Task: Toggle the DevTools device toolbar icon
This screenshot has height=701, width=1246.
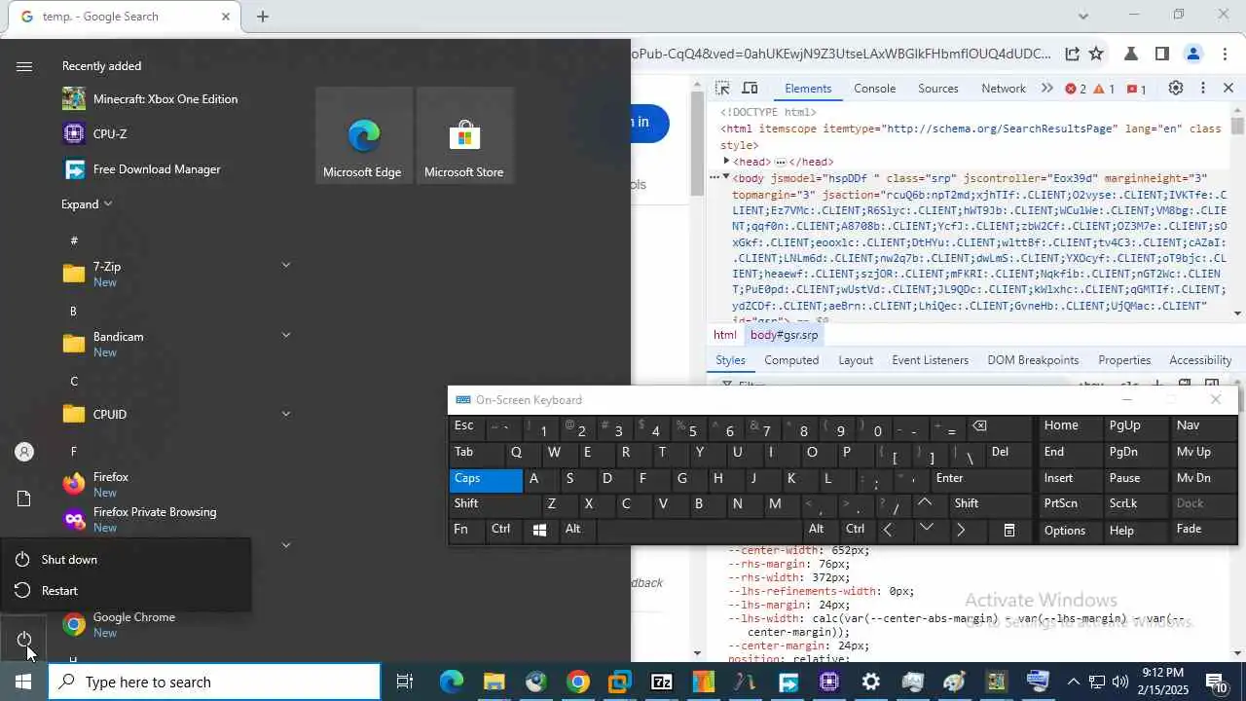Action: pos(750,89)
